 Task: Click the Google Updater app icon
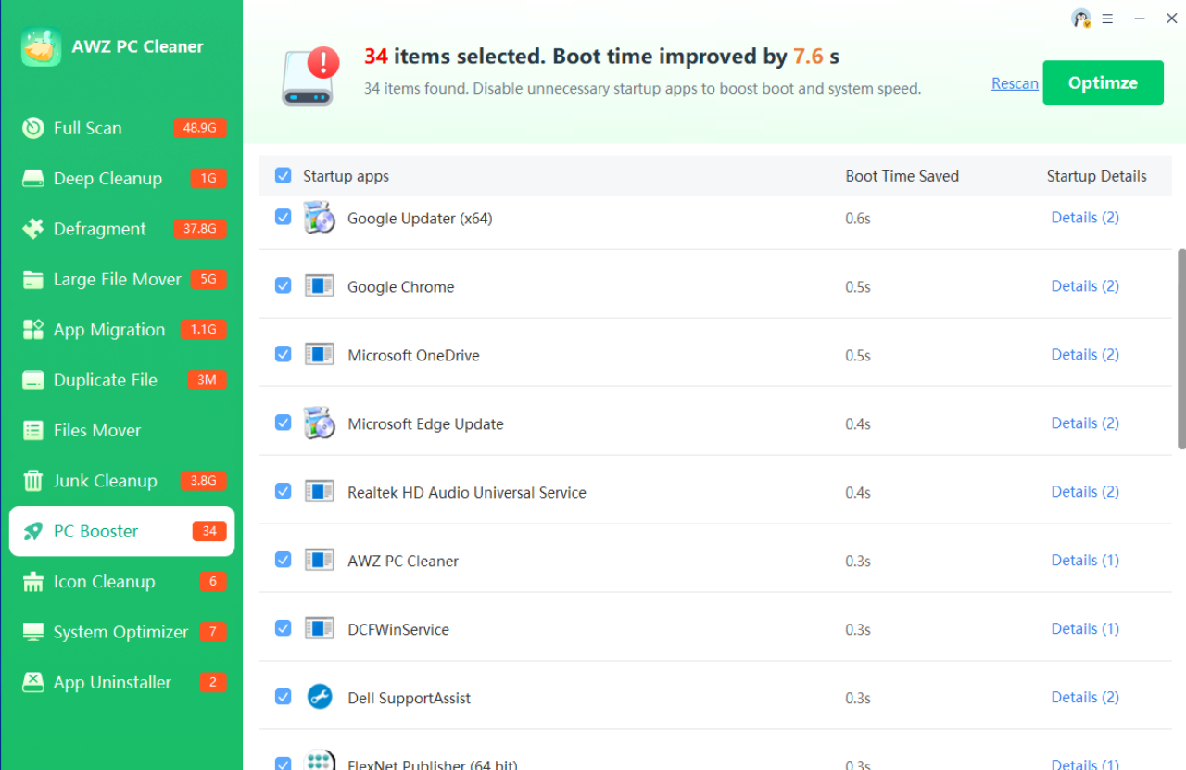319,218
